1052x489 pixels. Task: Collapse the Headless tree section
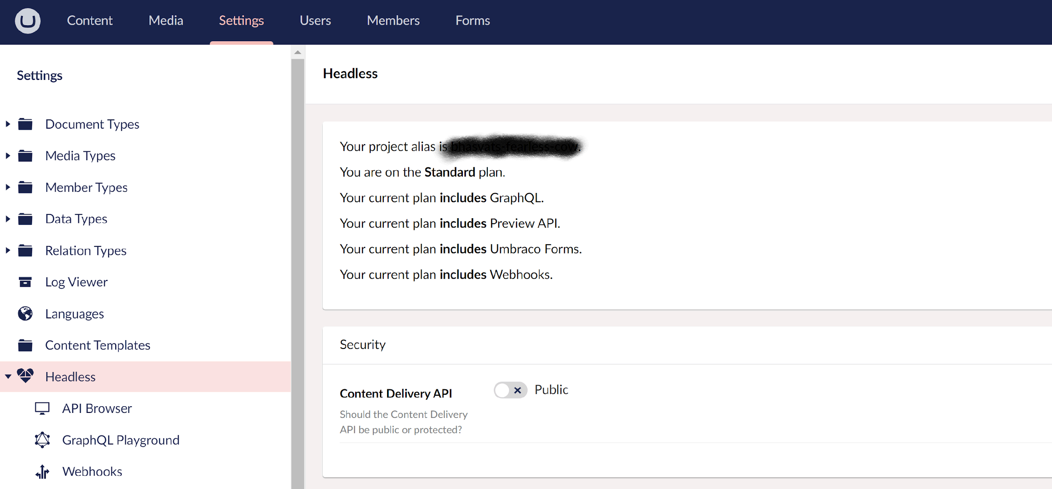[8, 376]
